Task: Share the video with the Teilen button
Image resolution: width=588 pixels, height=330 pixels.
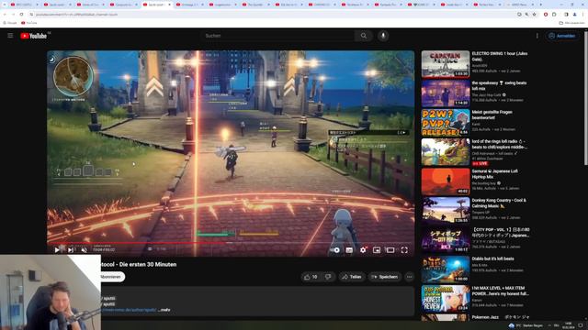Action: tap(351, 277)
